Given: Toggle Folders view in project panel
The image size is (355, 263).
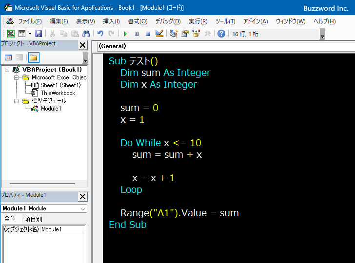Looking at the screenshot, I should (34, 57).
